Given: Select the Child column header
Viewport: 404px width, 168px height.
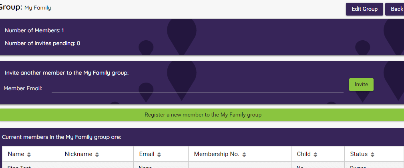Looking at the screenshot, I should pos(304,154).
